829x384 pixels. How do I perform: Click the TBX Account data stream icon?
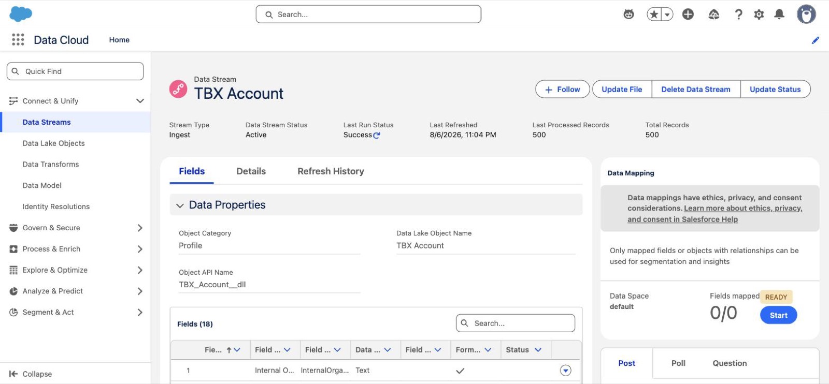(178, 89)
